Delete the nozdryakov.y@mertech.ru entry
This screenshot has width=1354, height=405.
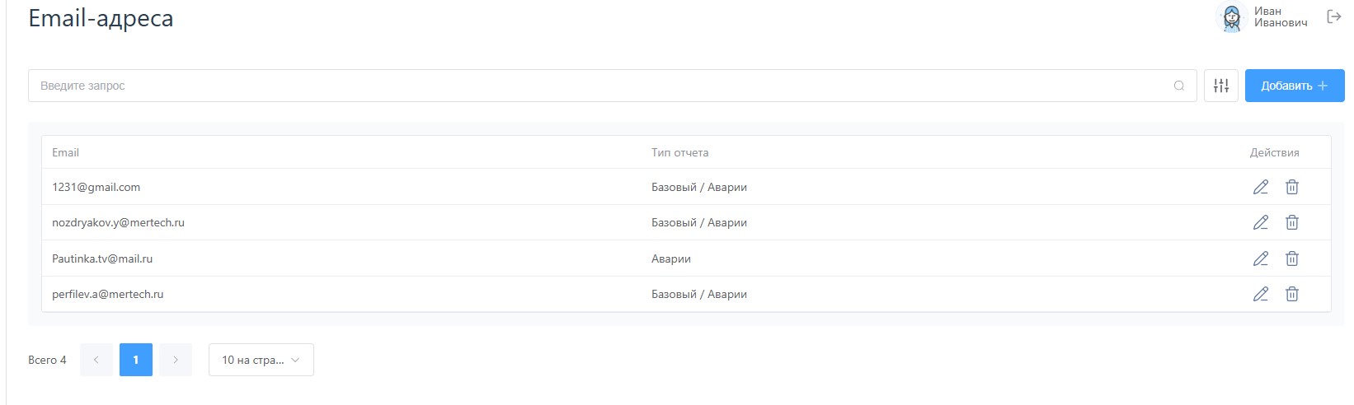(x=1292, y=223)
